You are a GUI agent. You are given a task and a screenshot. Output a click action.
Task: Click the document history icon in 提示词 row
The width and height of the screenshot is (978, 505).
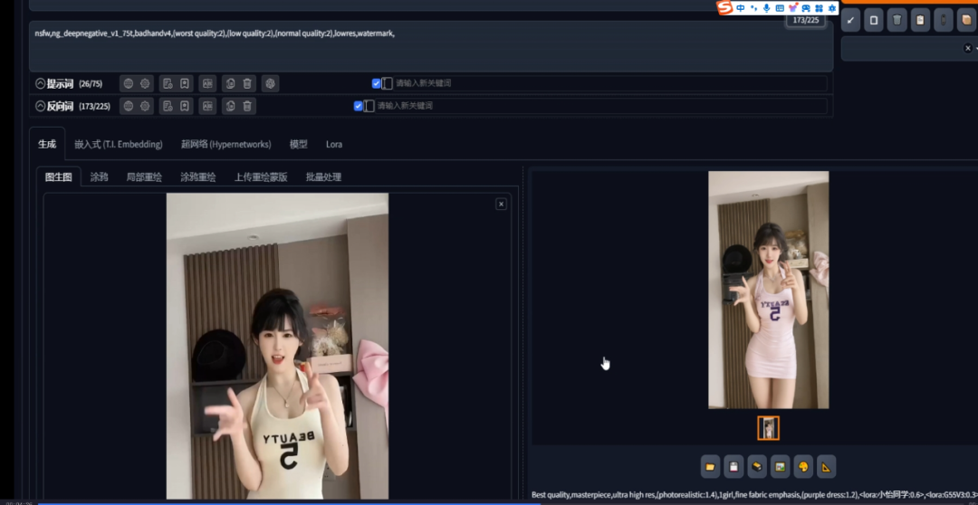tap(168, 83)
